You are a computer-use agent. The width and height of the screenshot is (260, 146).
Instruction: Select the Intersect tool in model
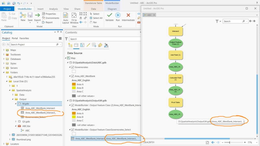(176, 31)
